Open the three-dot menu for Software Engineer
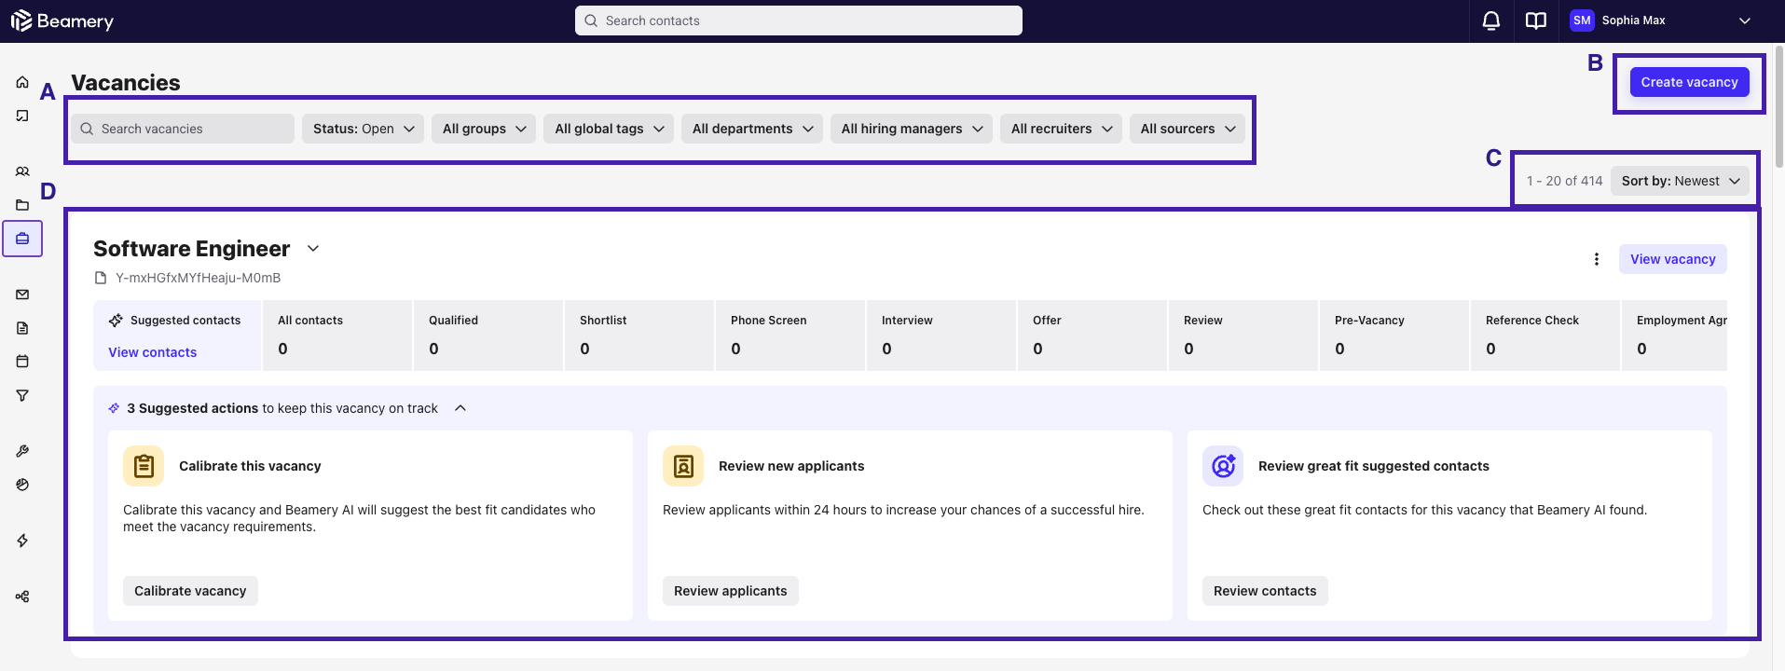The image size is (1785, 671). pos(1596,259)
